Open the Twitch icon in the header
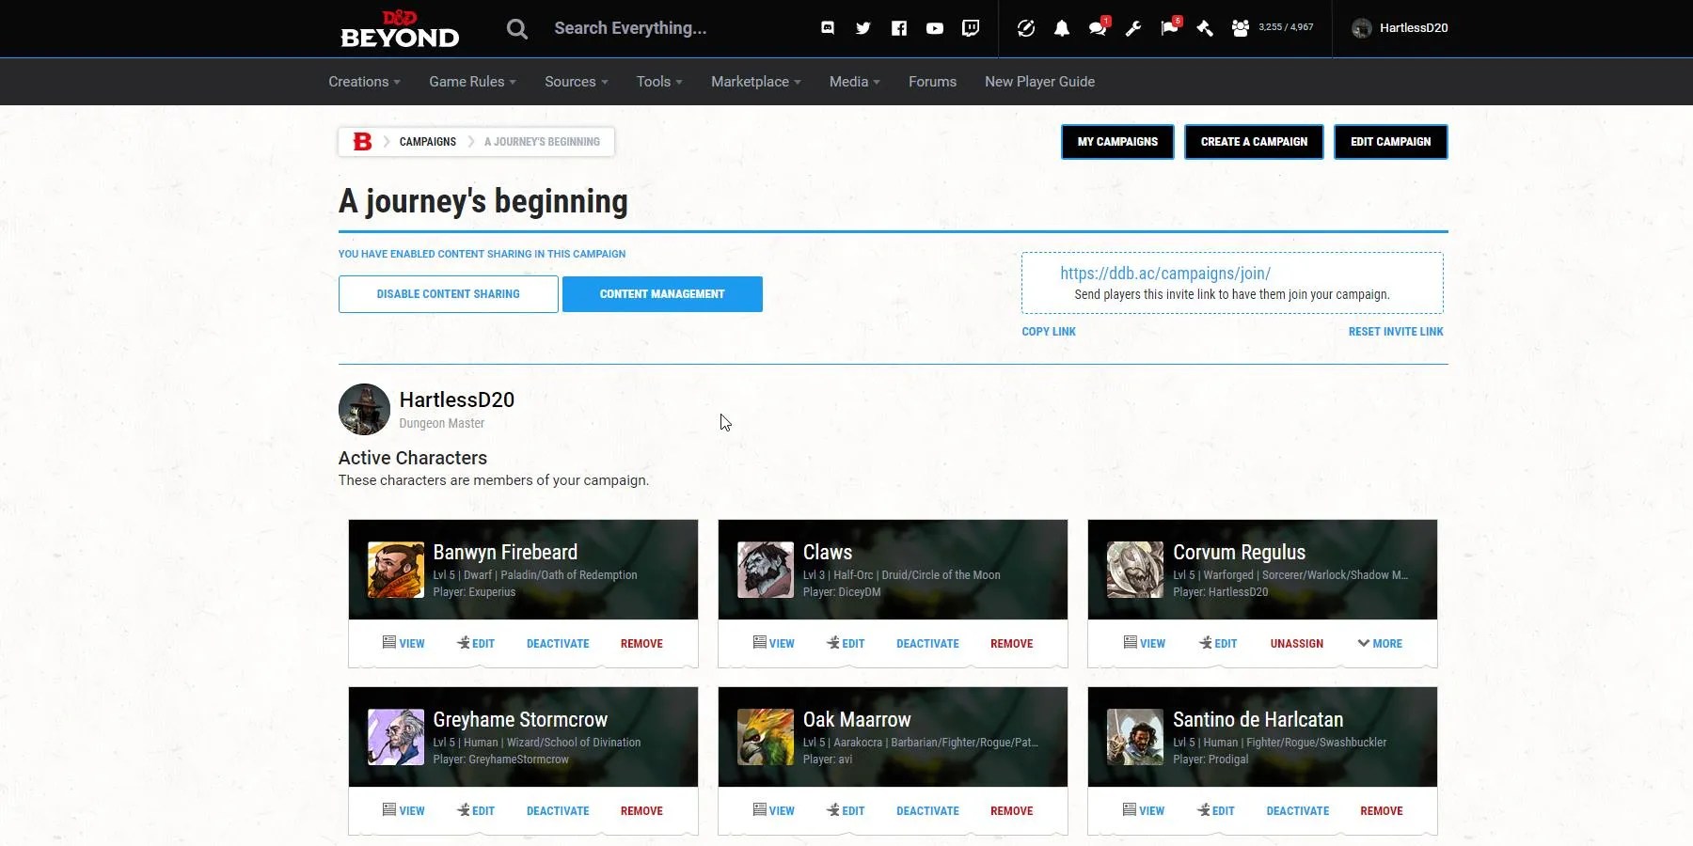This screenshot has height=846, width=1693. tap(971, 28)
